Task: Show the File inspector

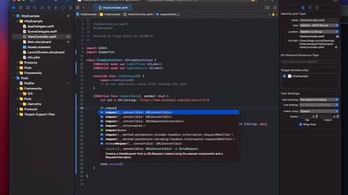Action: 303,8
